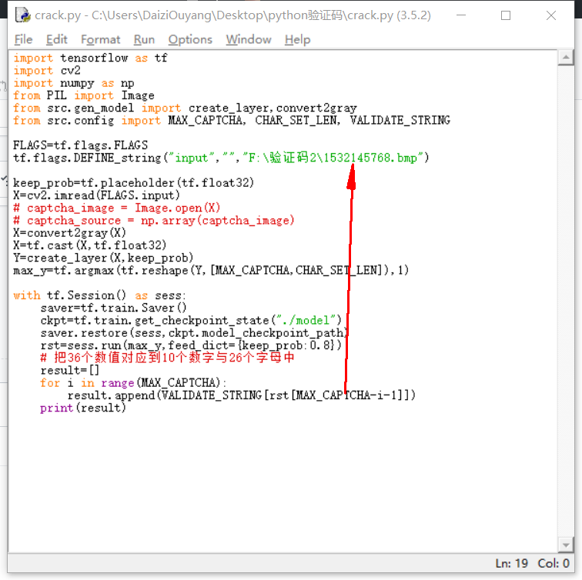Place cursor on 'import tensorflow as tf' line

tap(90, 58)
